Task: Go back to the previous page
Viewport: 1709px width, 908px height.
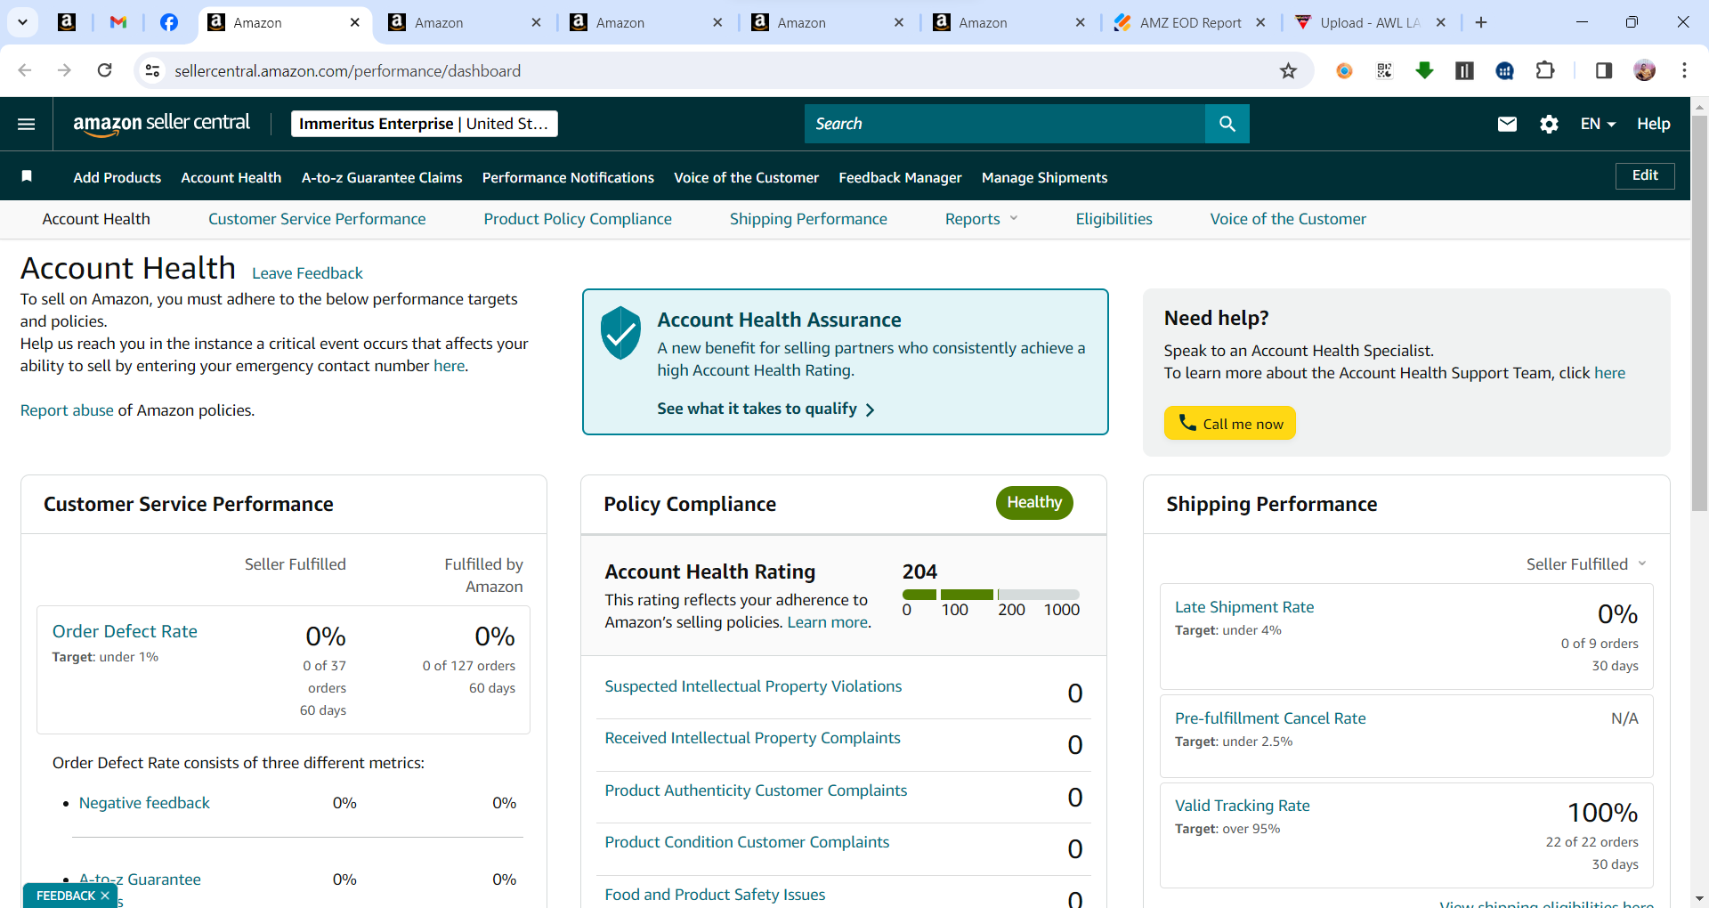Action: pos(25,70)
